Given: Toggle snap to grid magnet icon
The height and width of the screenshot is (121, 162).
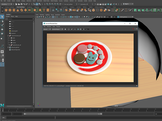Looking at the screenshot, I should click(x=47, y=4).
